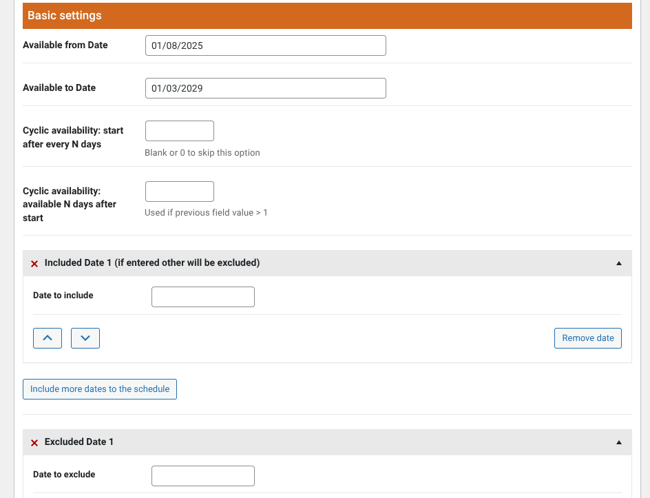This screenshot has width=650, height=498.
Task: Click the Date to include input box
Action: pos(202,297)
